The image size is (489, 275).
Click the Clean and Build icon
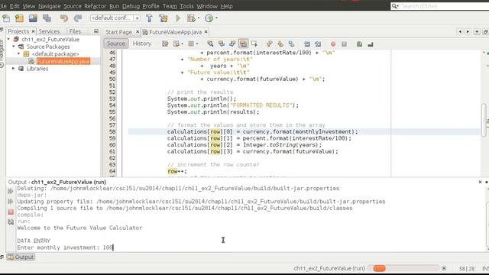tap(164, 18)
